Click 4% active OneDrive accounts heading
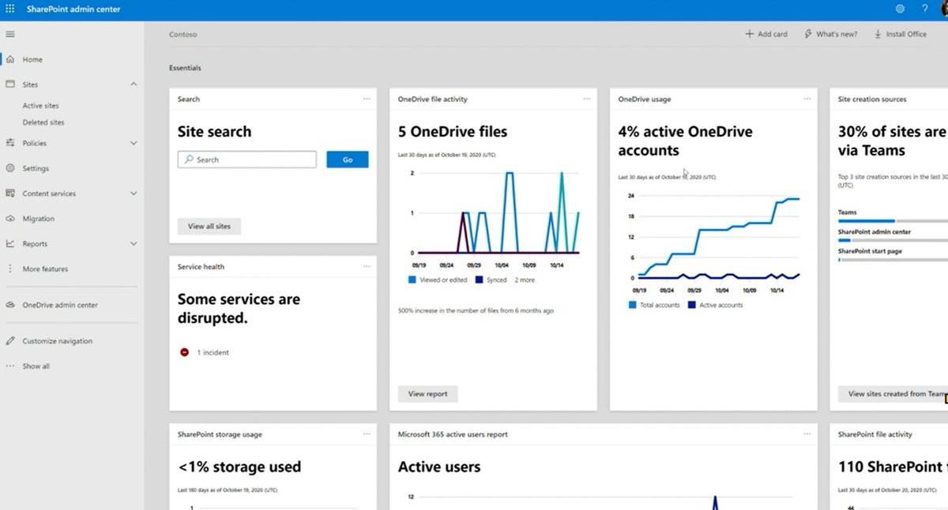Viewport: 948px width, 510px height. (686, 141)
